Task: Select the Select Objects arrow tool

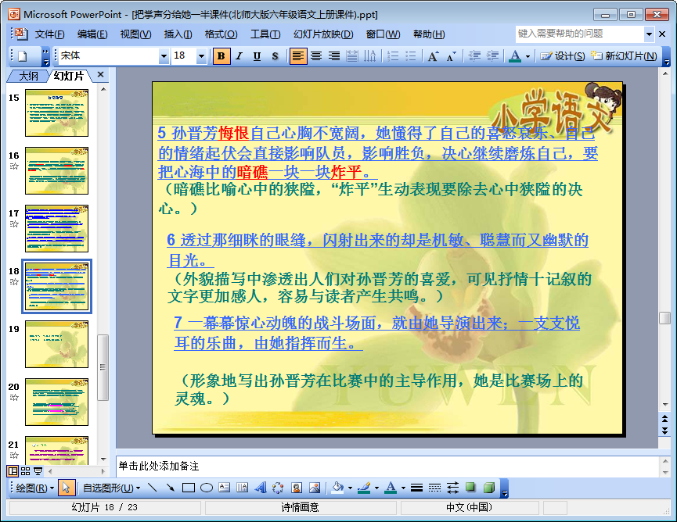Action: pyautogui.click(x=66, y=488)
